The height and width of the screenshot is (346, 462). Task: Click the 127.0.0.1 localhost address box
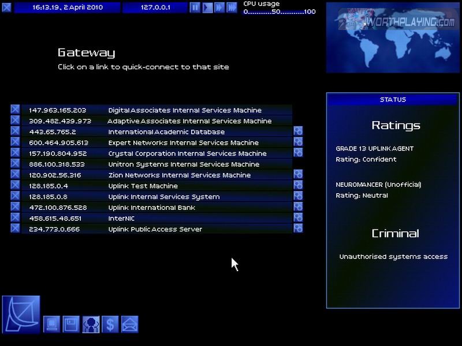155,7
